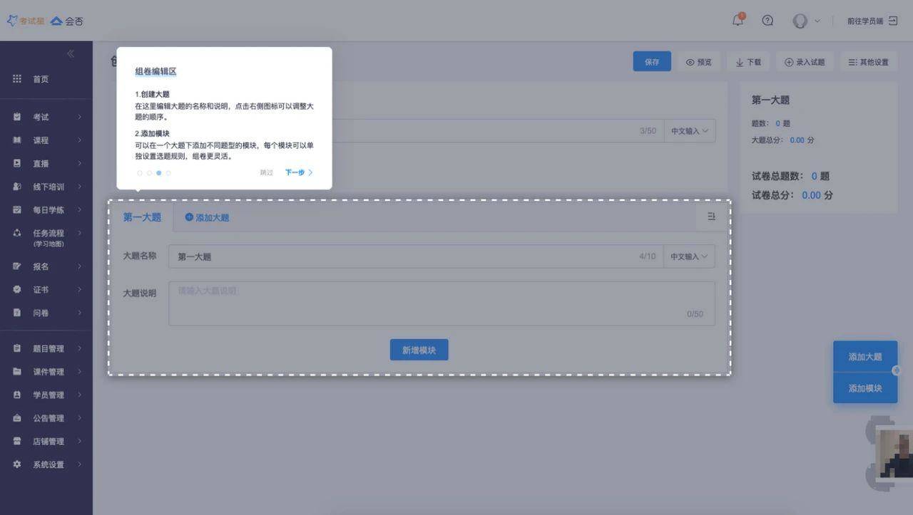Switch to 第一大题 tab
Screen dimensions: 913x515
click(142, 217)
